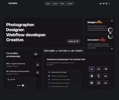The width and height of the screenshot is (119, 100).
Task: Click the "University of Ottawa" text
Action: [12, 66]
